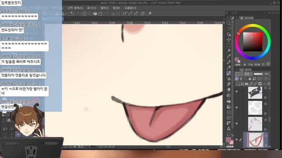282x158 pixels.
Task: Open the 창(W) menu
Action: tap(116, 8)
